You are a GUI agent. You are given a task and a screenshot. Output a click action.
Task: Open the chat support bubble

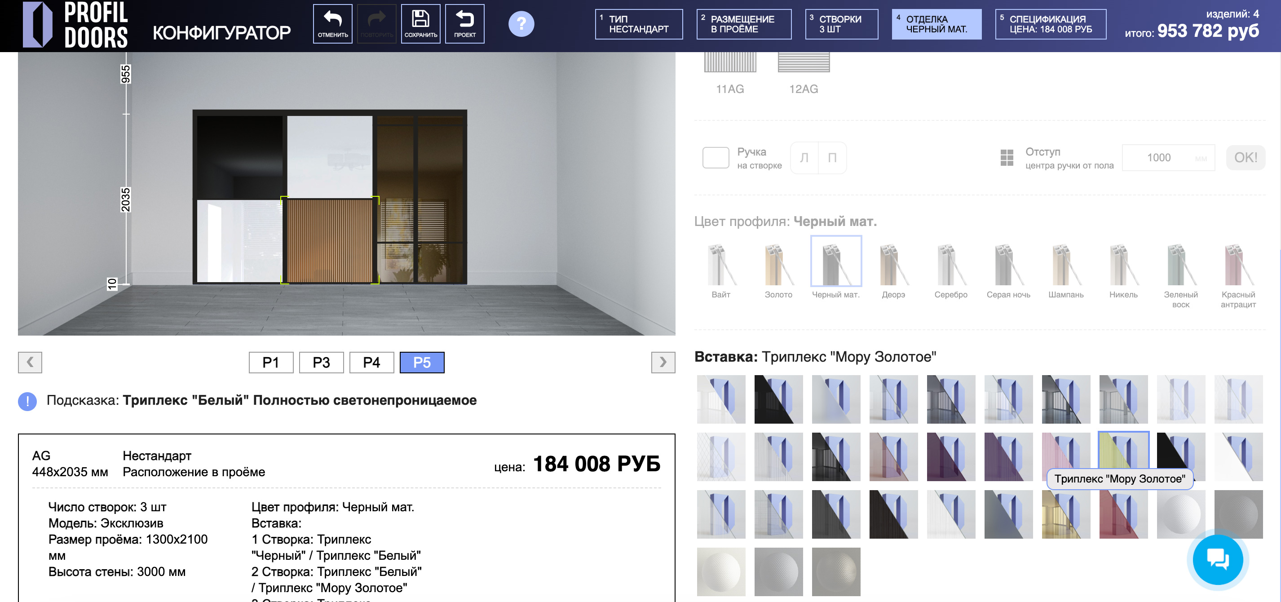pos(1218,559)
